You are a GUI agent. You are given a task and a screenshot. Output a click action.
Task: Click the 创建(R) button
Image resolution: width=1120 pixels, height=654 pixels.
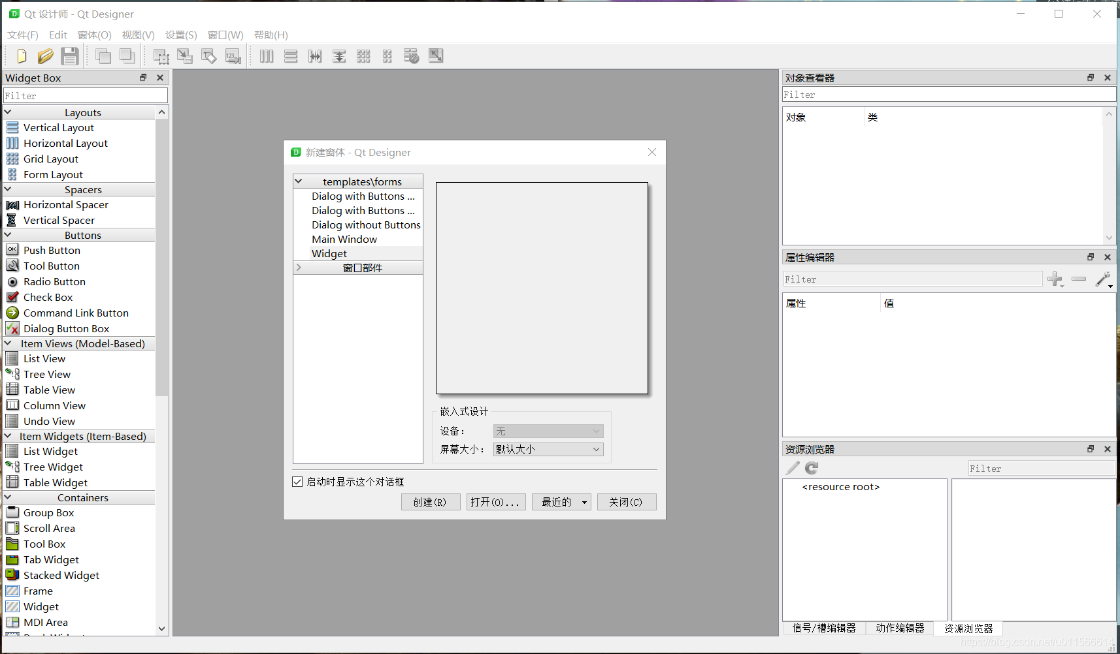[x=431, y=502]
